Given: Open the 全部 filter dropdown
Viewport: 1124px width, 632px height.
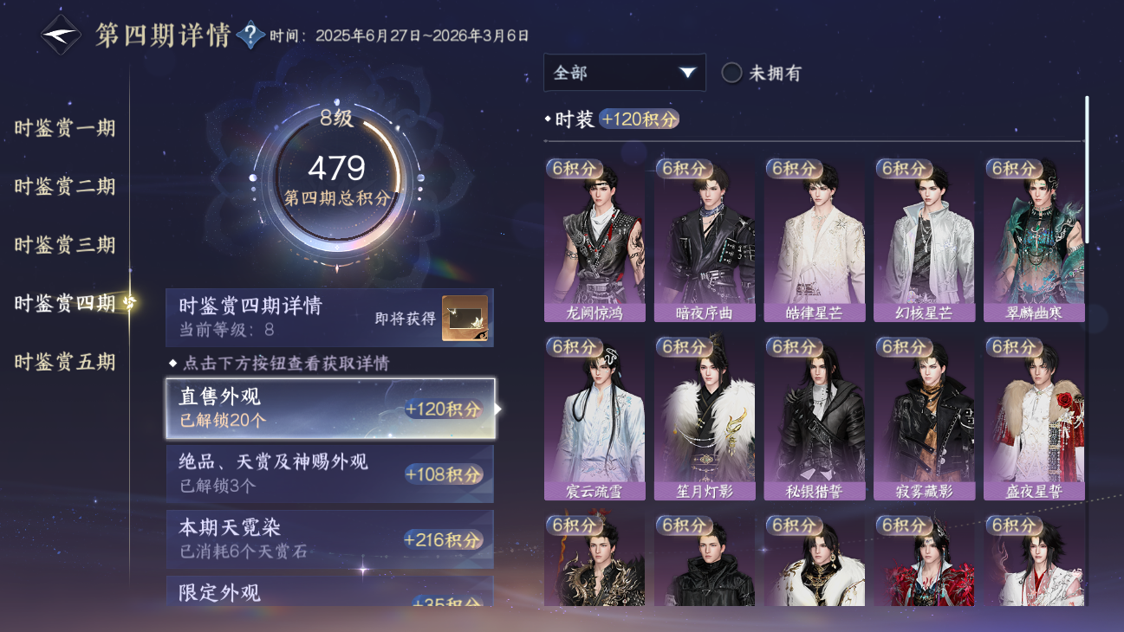Looking at the screenshot, I should (625, 73).
